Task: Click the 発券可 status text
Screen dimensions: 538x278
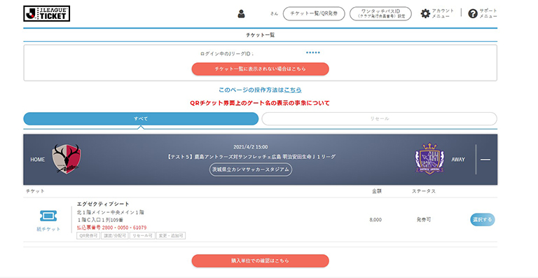Action: tap(423, 220)
